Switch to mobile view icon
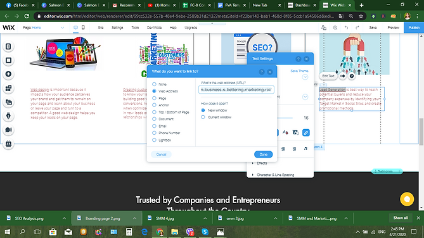 click(x=83, y=28)
